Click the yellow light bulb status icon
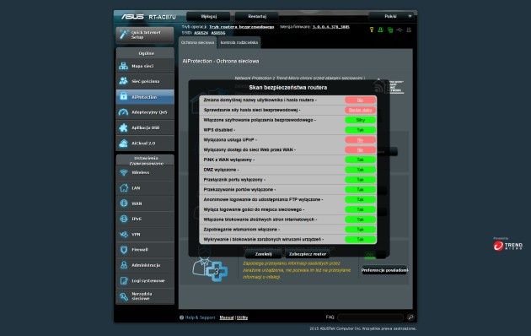531x336 pixels. pos(372,30)
